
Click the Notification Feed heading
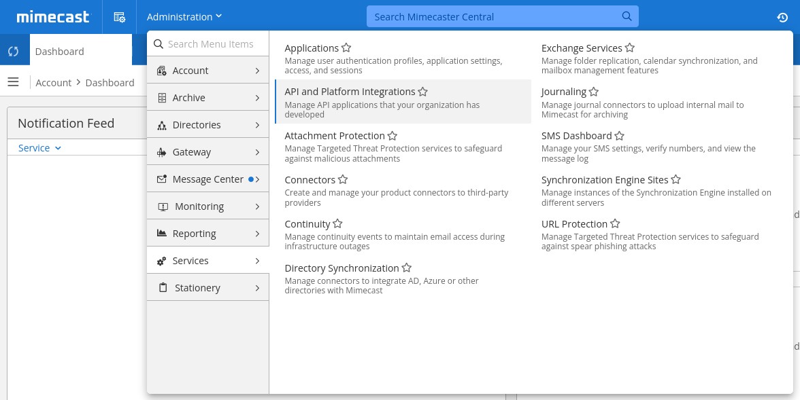[x=66, y=124]
